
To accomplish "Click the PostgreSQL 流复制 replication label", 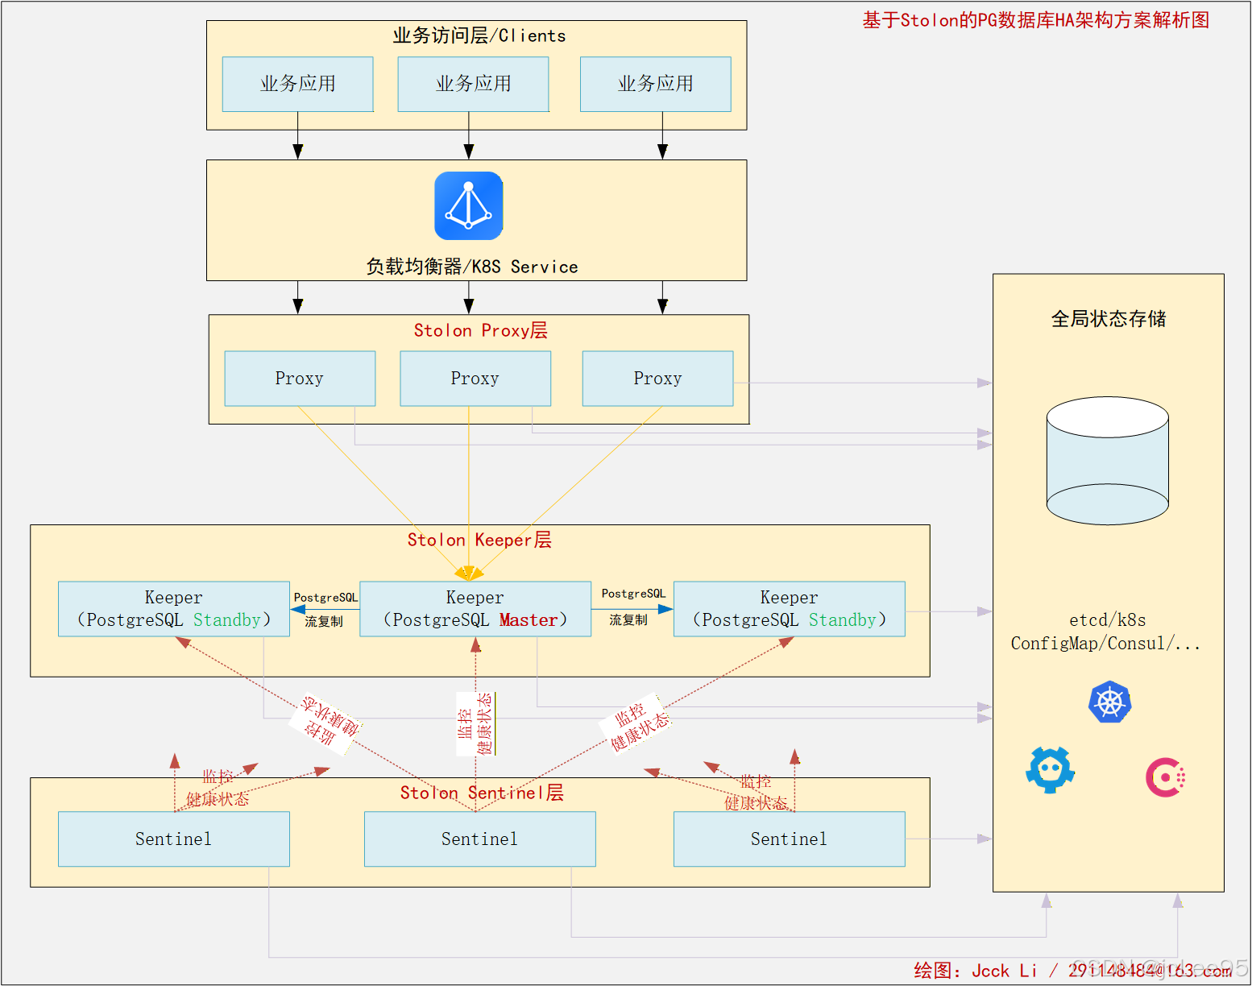I will [x=325, y=609].
